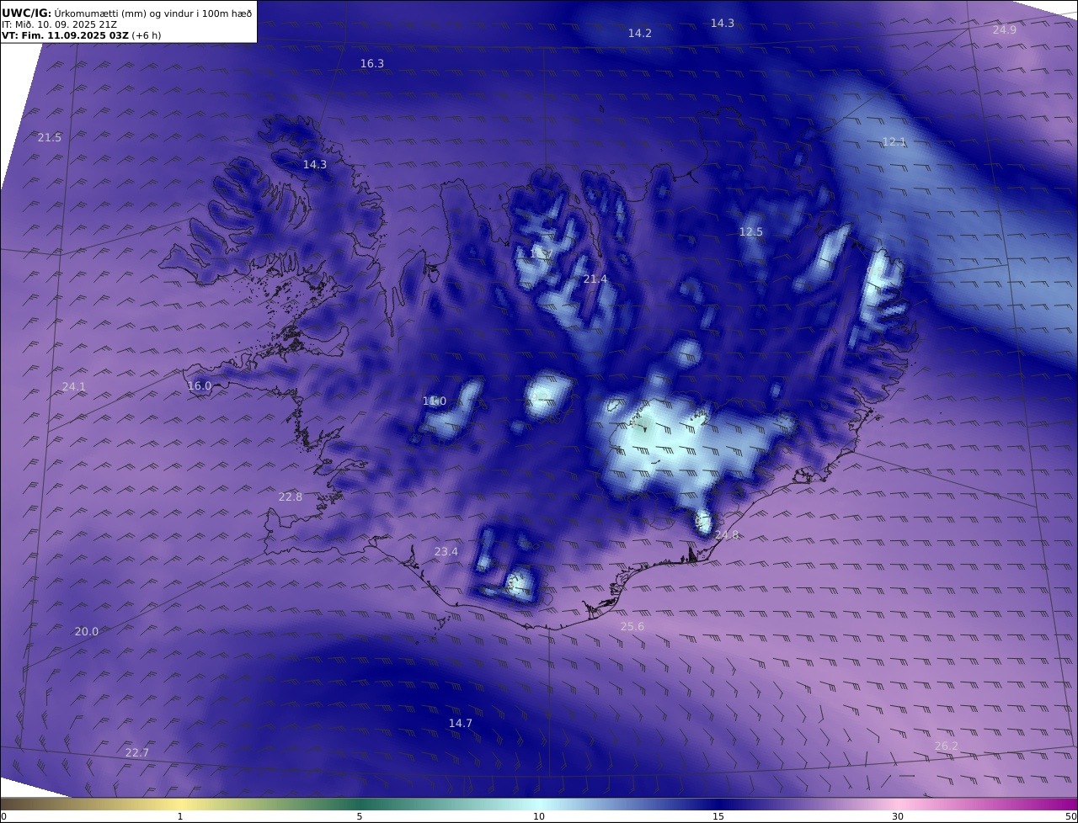Viewport: 1078px width, 823px height.
Task: Select the 14.3 value over the Westfjords
Action: coord(314,165)
